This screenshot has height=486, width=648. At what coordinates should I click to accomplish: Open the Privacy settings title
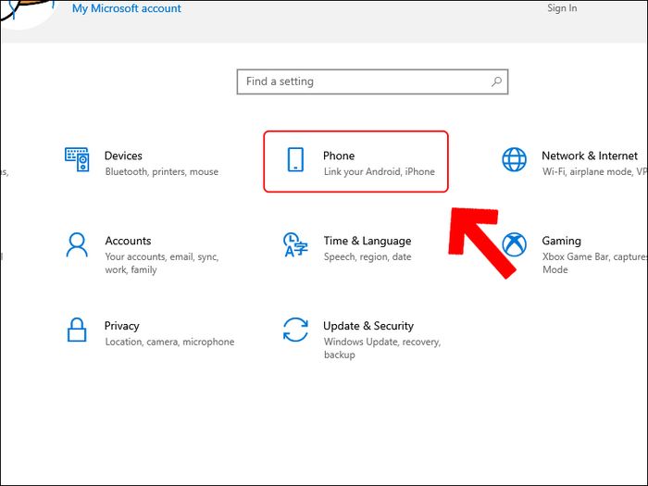point(121,326)
